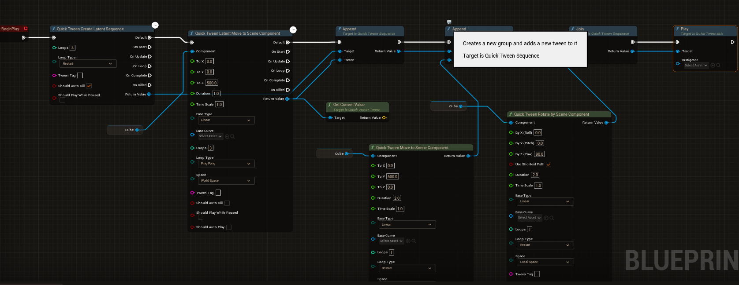Click the On Complete exec pin of Create Latent Sequence
This screenshot has width=739, height=285.
click(150, 76)
